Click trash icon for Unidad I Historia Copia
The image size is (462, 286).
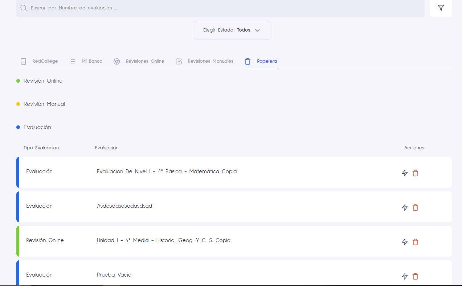tap(415, 242)
